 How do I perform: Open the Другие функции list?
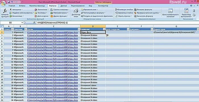(59, 16)
